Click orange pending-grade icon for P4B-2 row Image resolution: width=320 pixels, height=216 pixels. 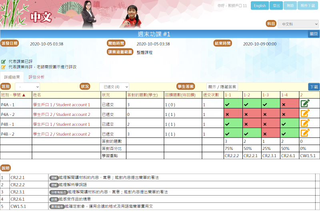[x=305, y=132]
